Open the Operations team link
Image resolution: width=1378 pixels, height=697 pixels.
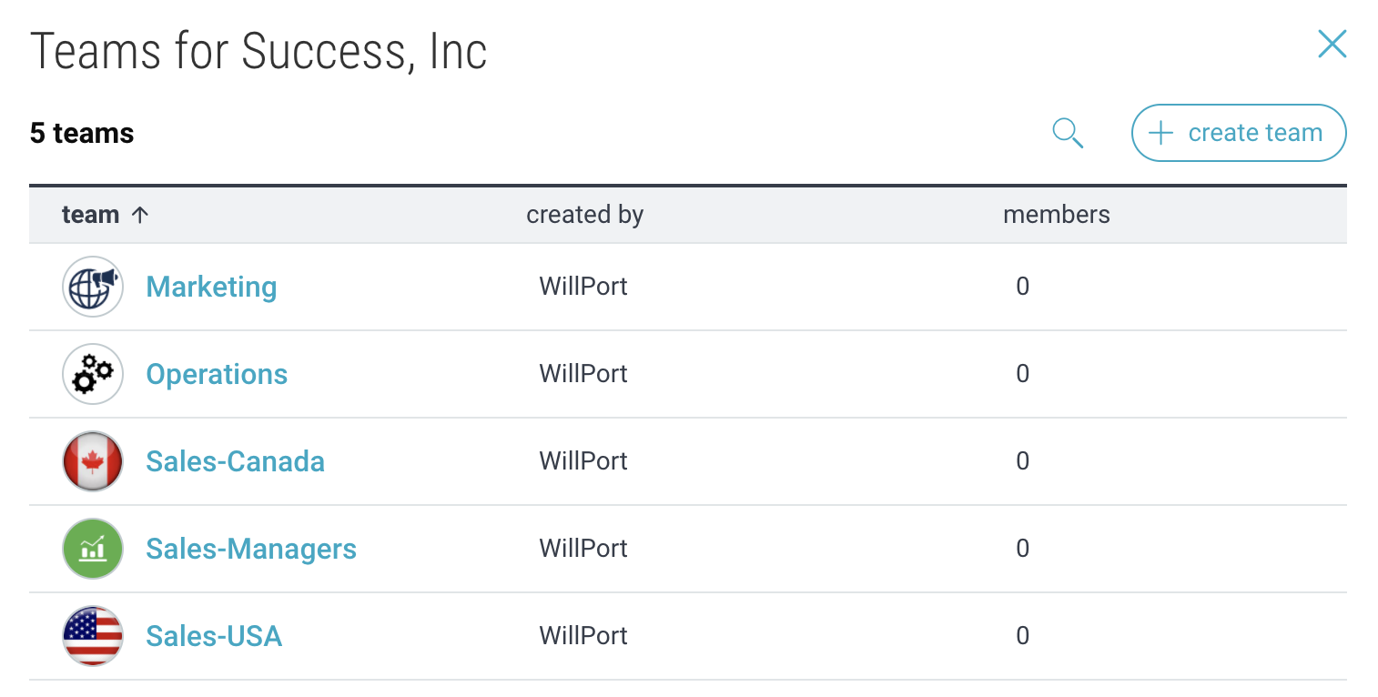pos(217,374)
